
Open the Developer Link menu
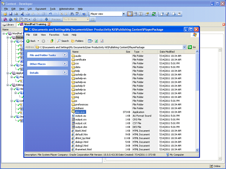click(30, 9)
